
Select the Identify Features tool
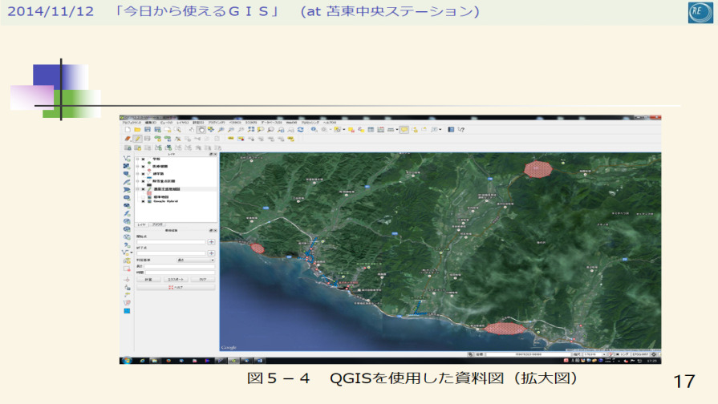(x=314, y=129)
